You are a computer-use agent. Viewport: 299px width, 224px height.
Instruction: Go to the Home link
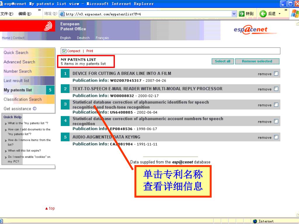pyautogui.click(x=6, y=38)
